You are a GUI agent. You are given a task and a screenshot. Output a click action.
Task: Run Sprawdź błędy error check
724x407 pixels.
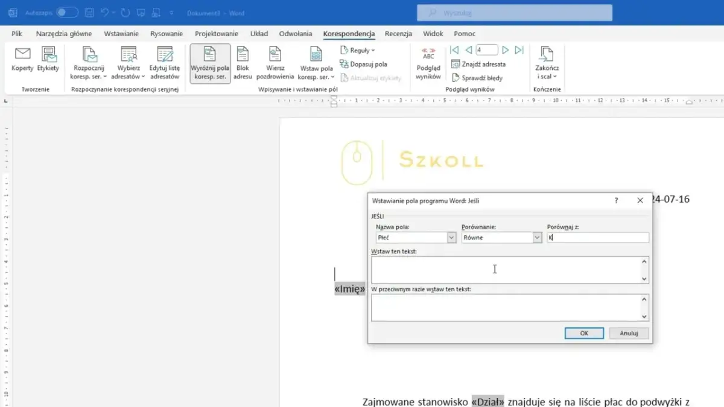pos(484,77)
